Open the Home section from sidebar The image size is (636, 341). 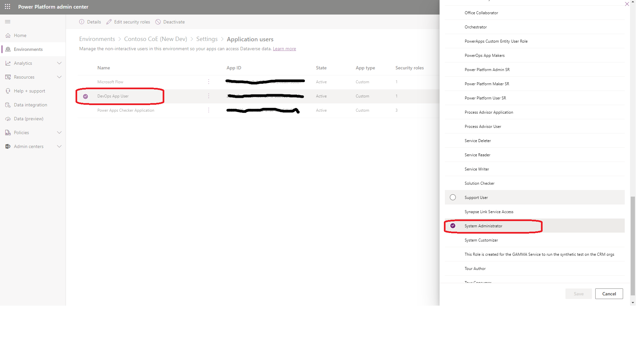(x=20, y=35)
